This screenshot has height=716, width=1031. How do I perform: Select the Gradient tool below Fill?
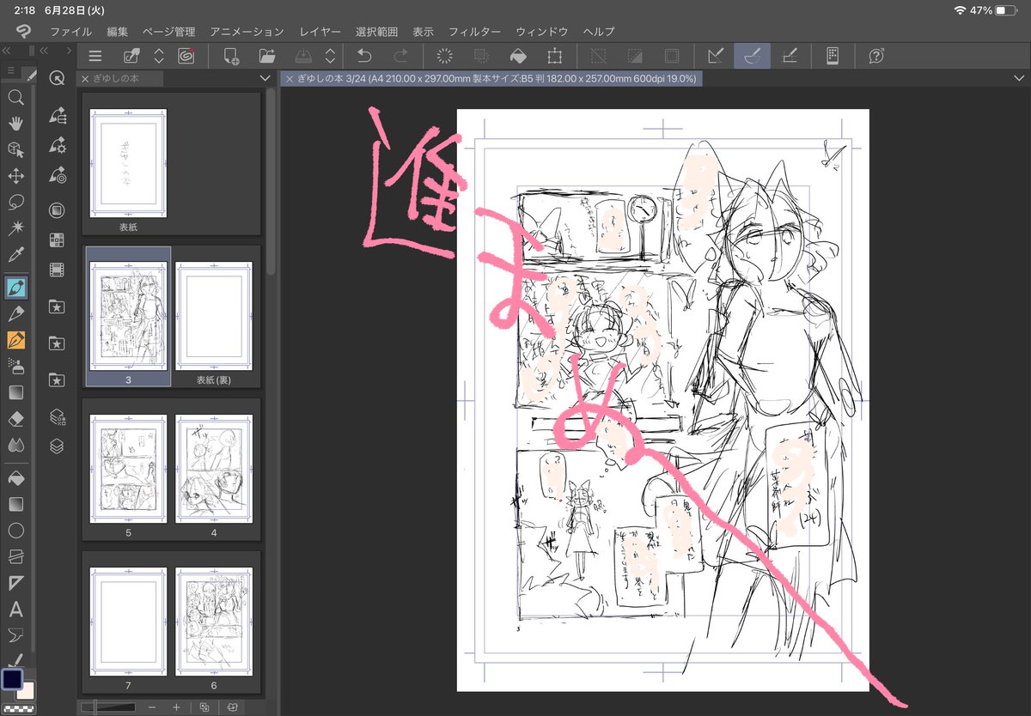pyautogui.click(x=15, y=504)
